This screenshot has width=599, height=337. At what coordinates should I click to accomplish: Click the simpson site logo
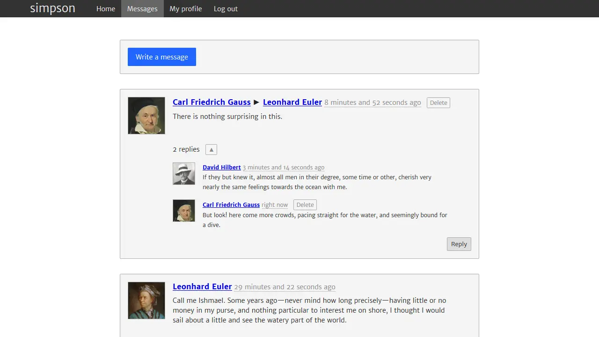[52, 8]
